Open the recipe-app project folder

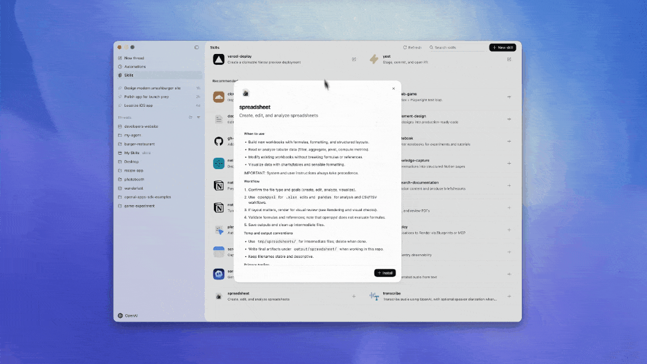pyautogui.click(x=159, y=171)
